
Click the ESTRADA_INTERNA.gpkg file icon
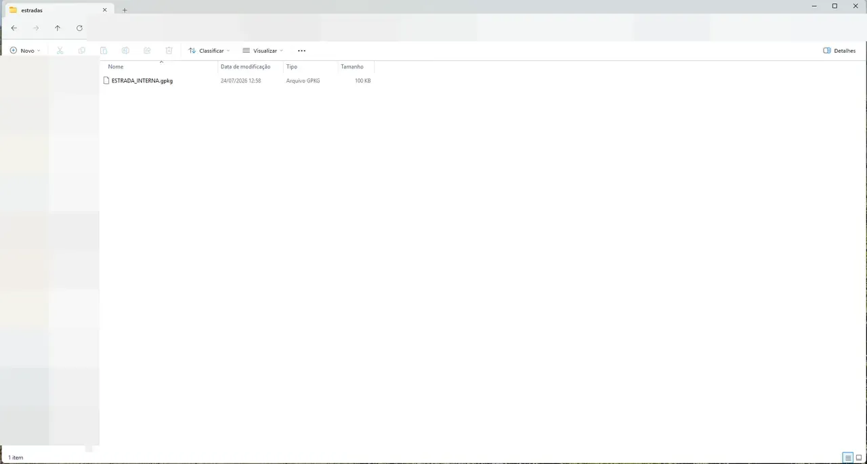click(x=106, y=80)
